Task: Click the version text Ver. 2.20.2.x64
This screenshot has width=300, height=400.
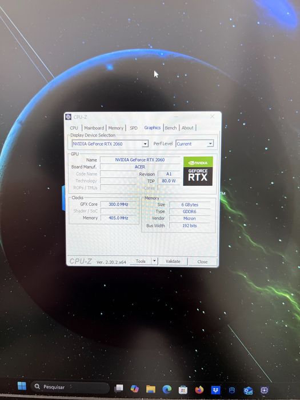Action: (x=111, y=262)
